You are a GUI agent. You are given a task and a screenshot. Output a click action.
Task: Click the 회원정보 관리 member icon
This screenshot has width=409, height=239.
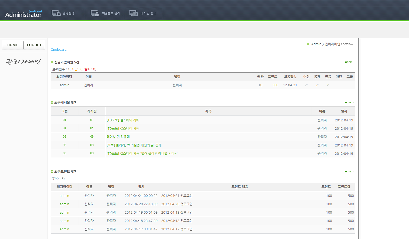click(x=95, y=13)
